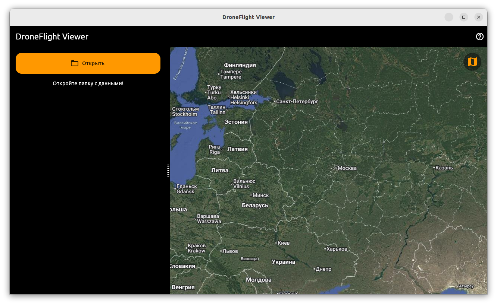Screen dimensions: 497x305
Task: Select the Харьков city label
Action: (x=337, y=249)
